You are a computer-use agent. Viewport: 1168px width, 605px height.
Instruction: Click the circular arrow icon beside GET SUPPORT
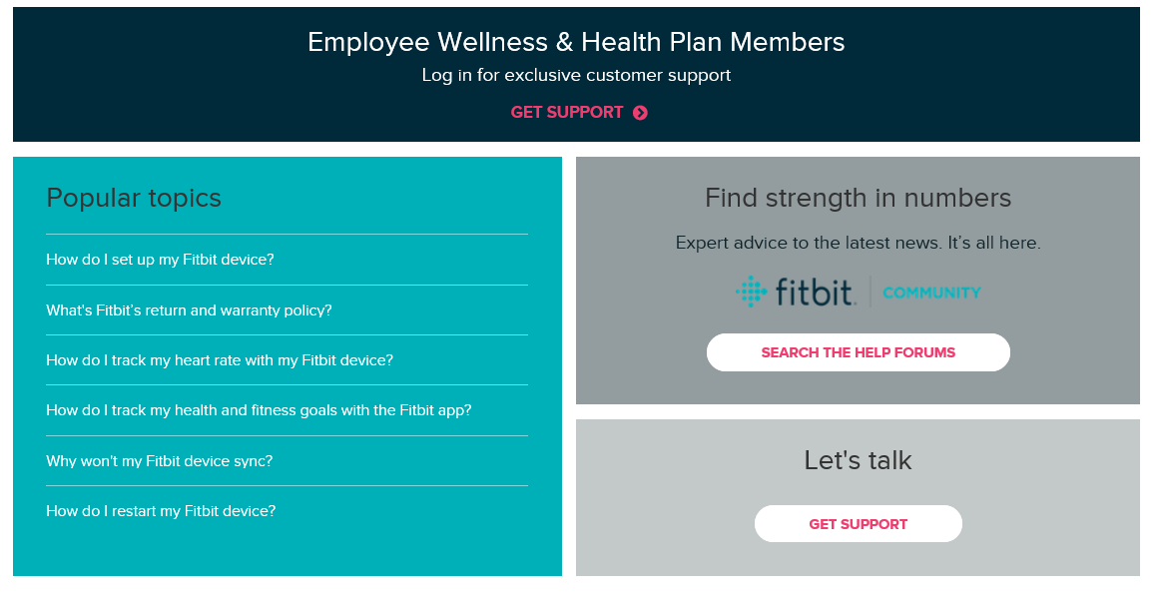tap(640, 112)
